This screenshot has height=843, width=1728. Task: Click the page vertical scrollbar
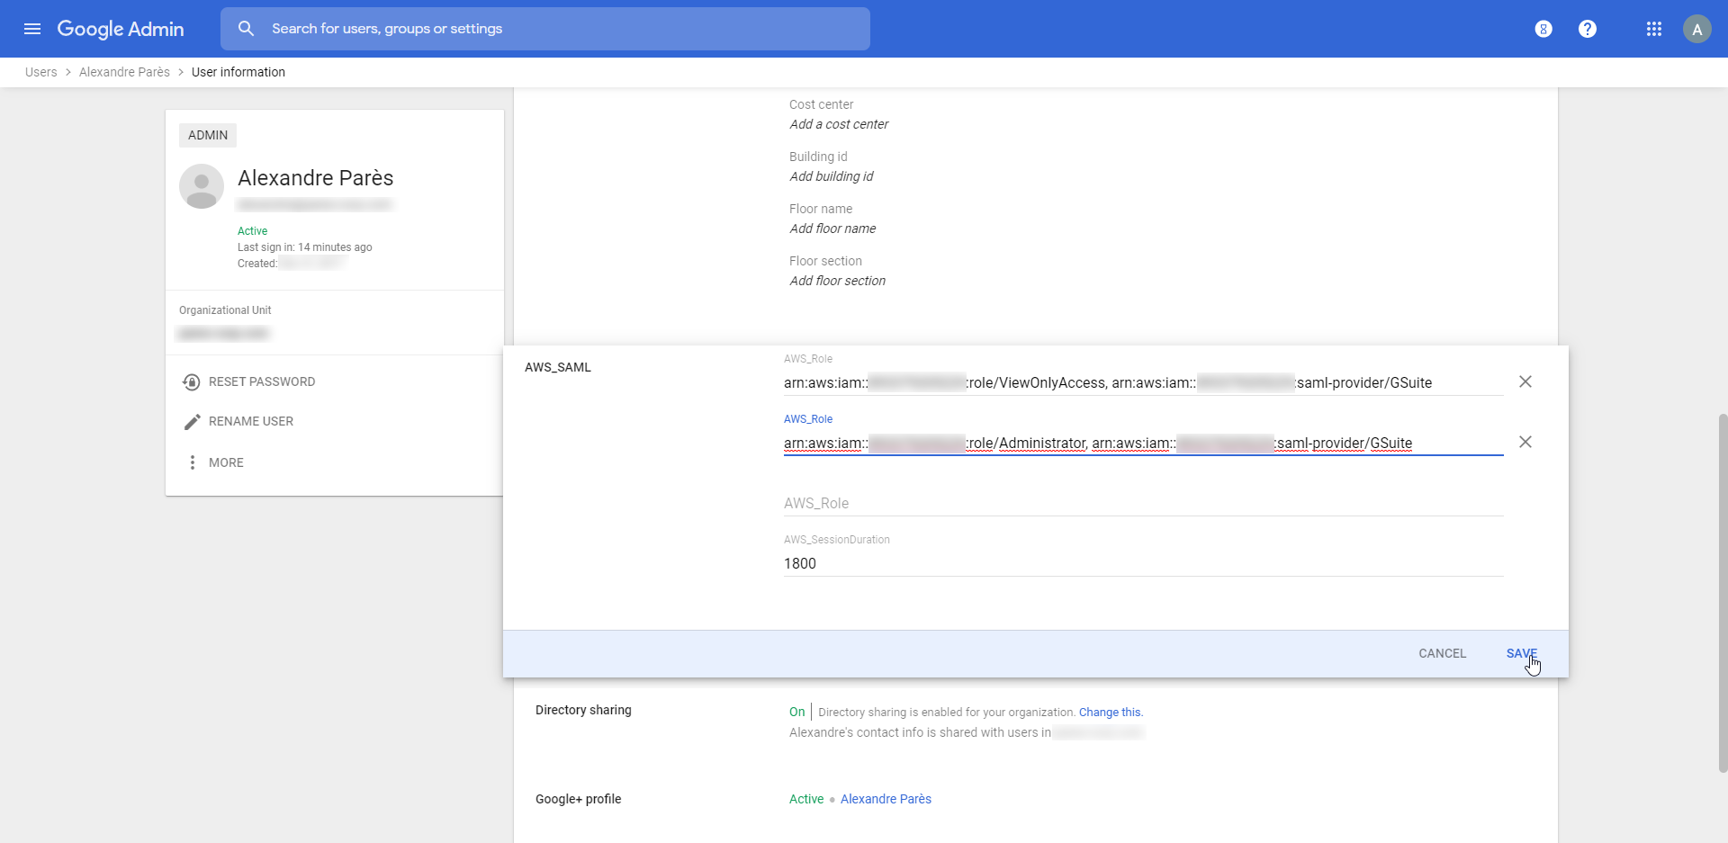(x=1723, y=592)
